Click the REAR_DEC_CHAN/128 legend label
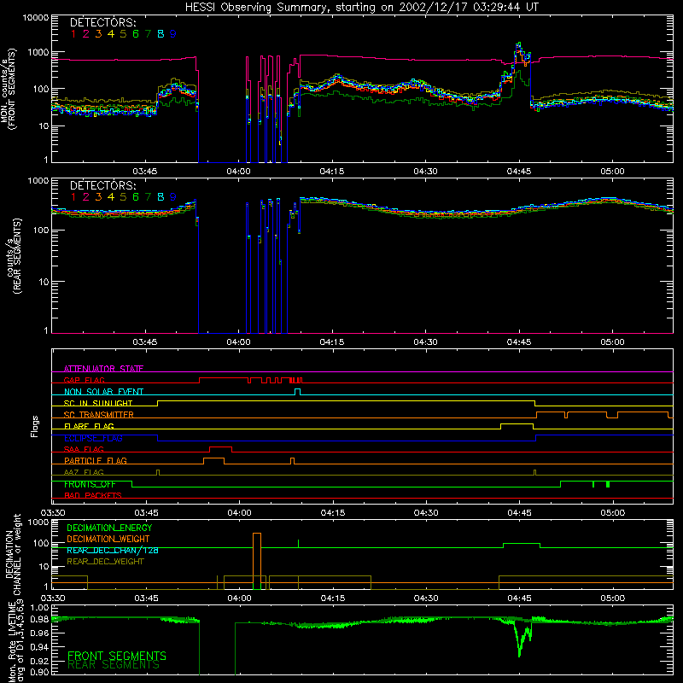Screen dimensions: 683x683 113,550
